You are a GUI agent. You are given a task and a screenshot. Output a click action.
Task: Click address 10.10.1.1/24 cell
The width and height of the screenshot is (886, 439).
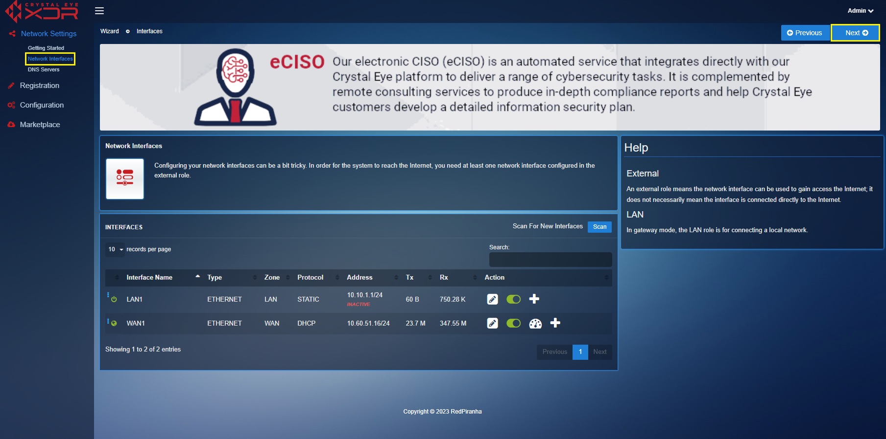(x=365, y=295)
